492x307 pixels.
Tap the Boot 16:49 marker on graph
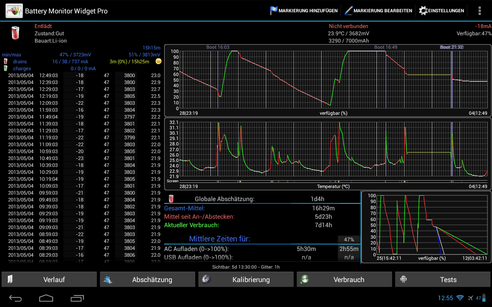click(386, 47)
